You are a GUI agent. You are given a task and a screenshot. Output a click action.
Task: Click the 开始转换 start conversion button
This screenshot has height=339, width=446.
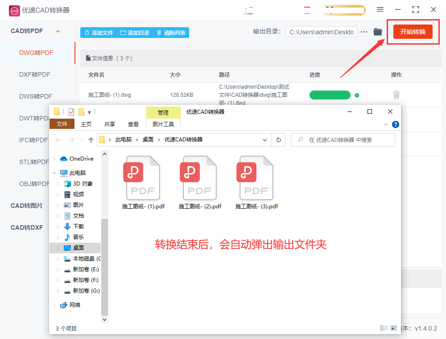click(x=413, y=32)
